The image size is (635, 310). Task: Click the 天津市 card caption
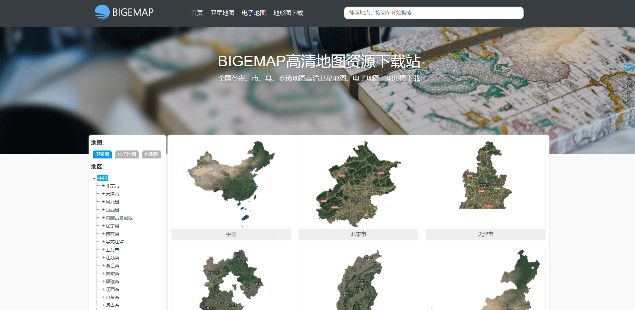tap(485, 234)
